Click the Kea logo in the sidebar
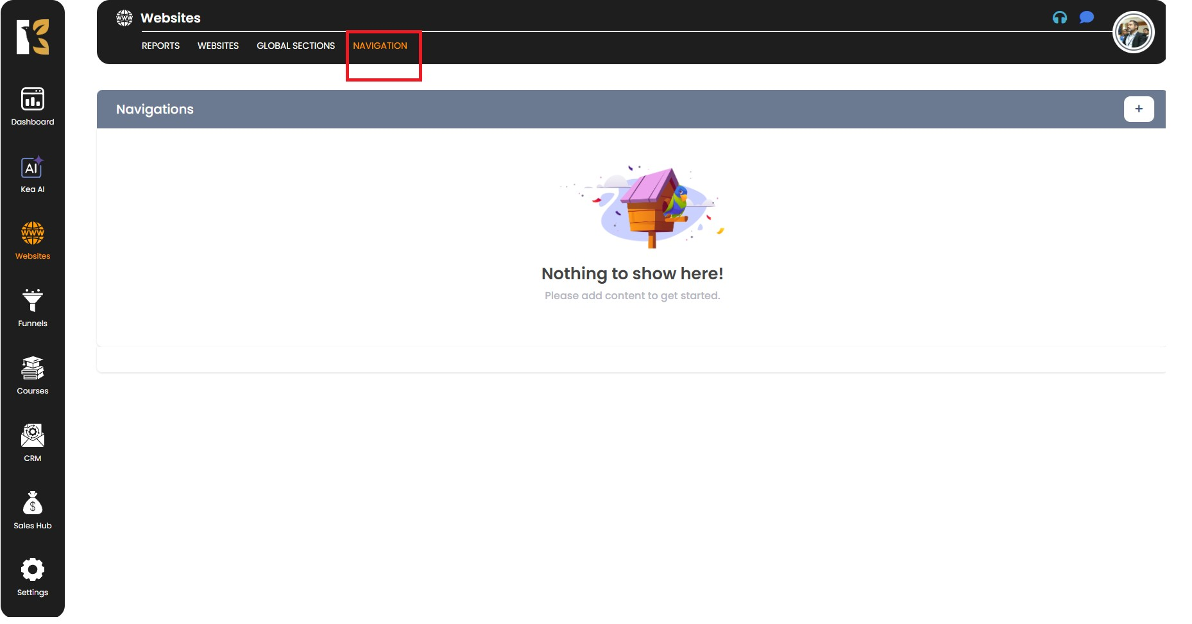Viewport: 1192px width, 624px height. (33, 37)
